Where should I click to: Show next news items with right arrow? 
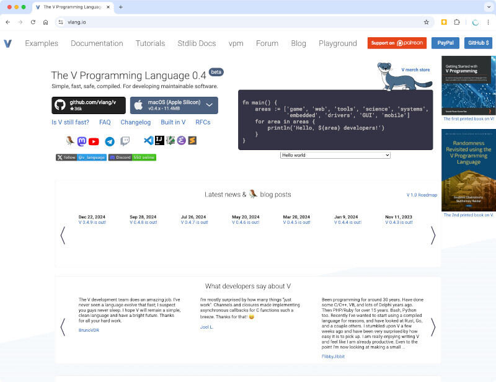[x=433, y=235]
